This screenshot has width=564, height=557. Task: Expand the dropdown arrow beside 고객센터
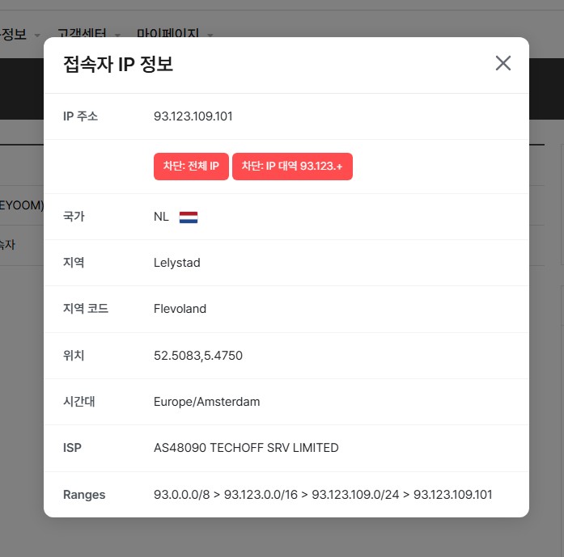click(x=117, y=36)
